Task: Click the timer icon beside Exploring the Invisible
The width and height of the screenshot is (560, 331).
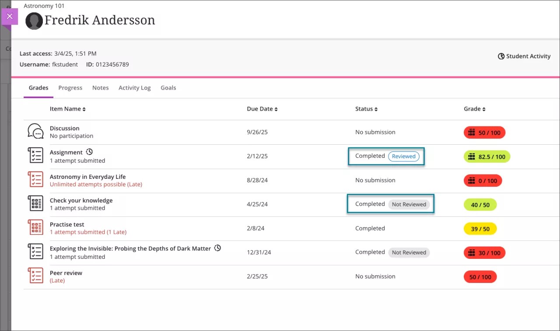Action: click(x=217, y=248)
